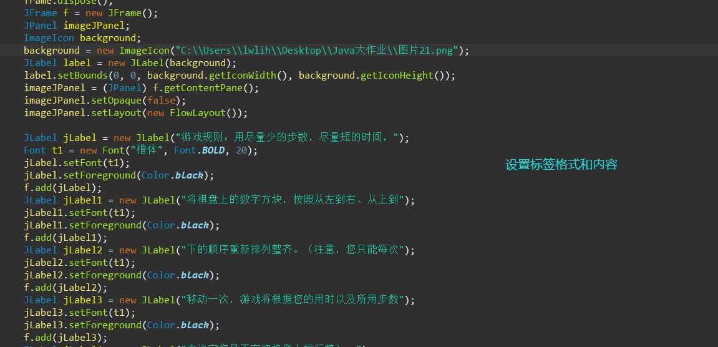Click the jLabel2.setForeground(Color.black) line

tap(122, 275)
